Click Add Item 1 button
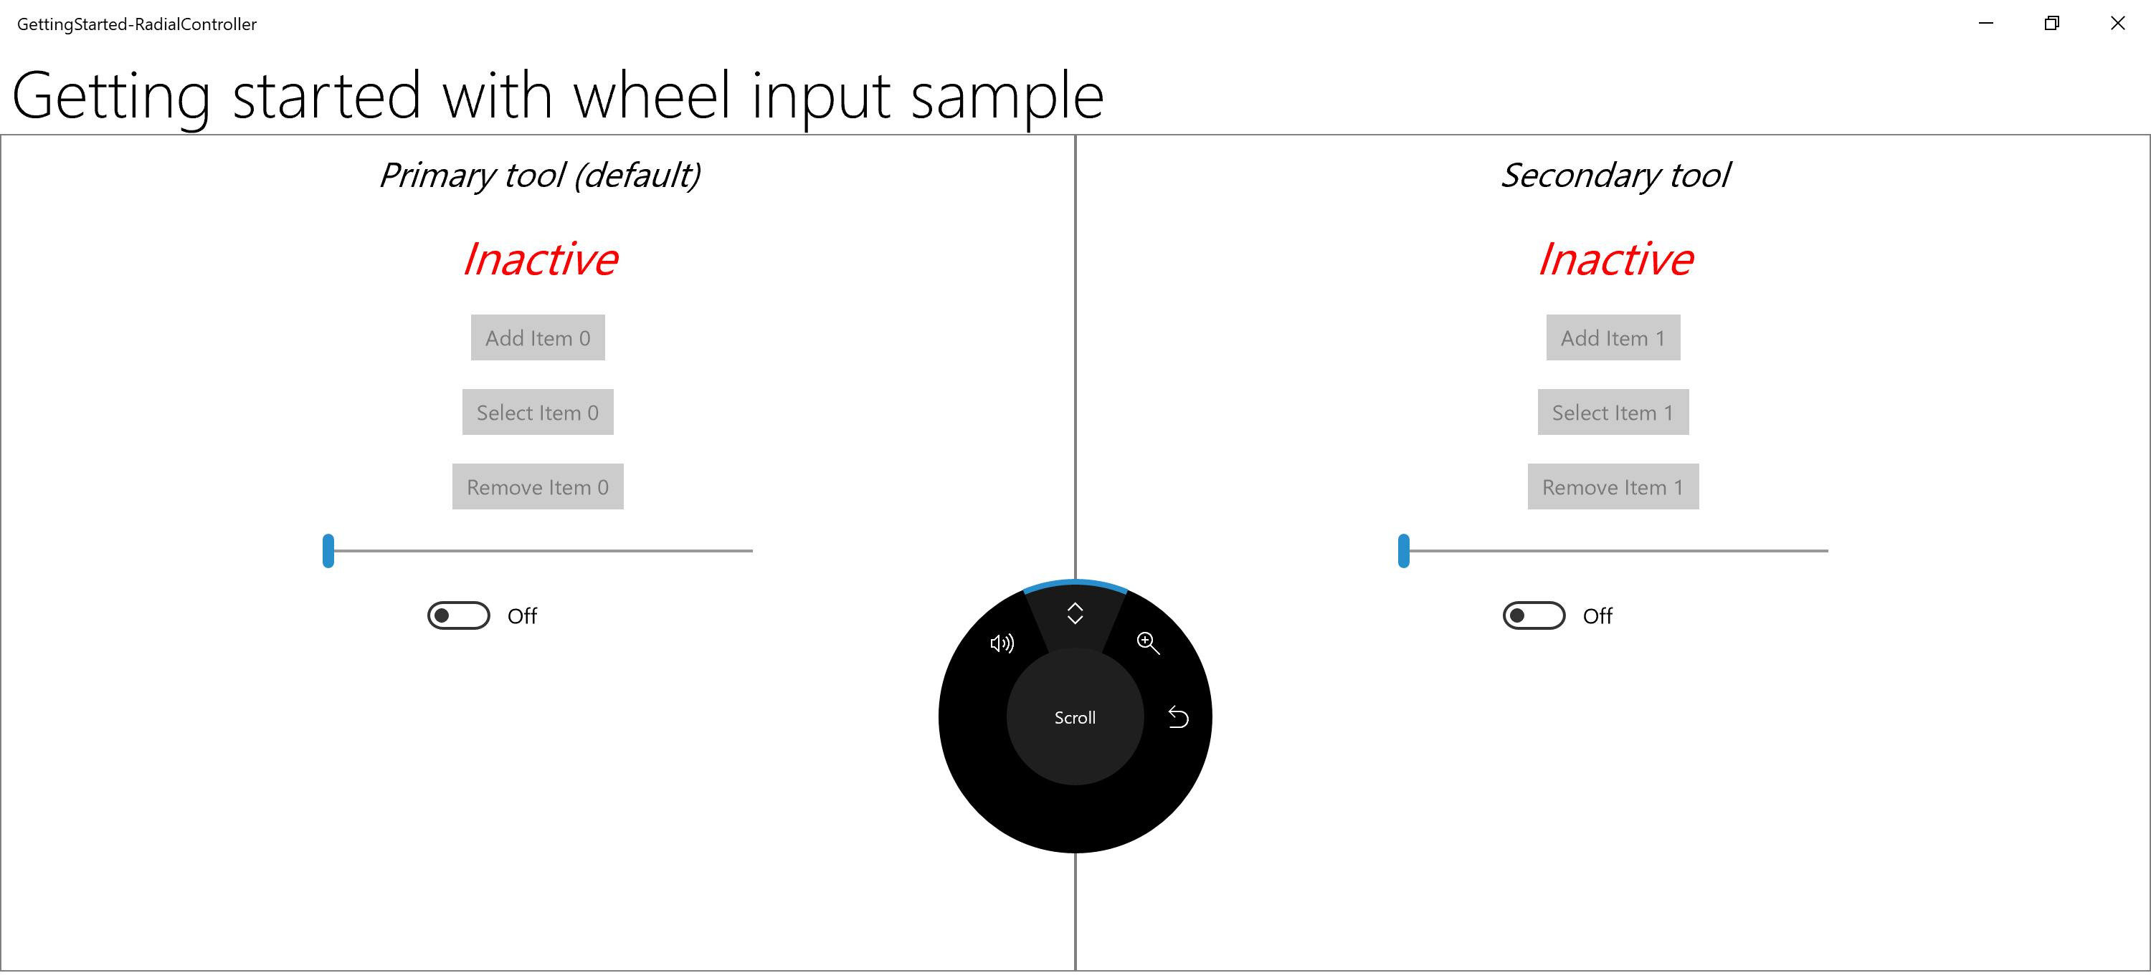 [x=1613, y=336]
